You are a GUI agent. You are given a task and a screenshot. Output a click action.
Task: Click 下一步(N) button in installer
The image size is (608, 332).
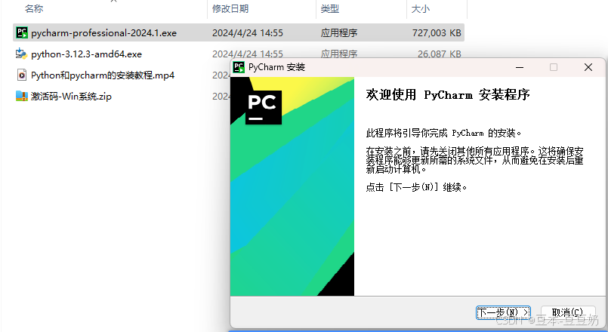pos(503,312)
